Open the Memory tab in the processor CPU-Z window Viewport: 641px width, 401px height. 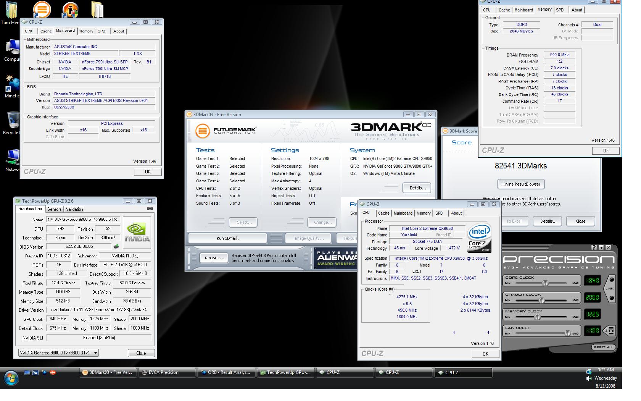(424, 213)
